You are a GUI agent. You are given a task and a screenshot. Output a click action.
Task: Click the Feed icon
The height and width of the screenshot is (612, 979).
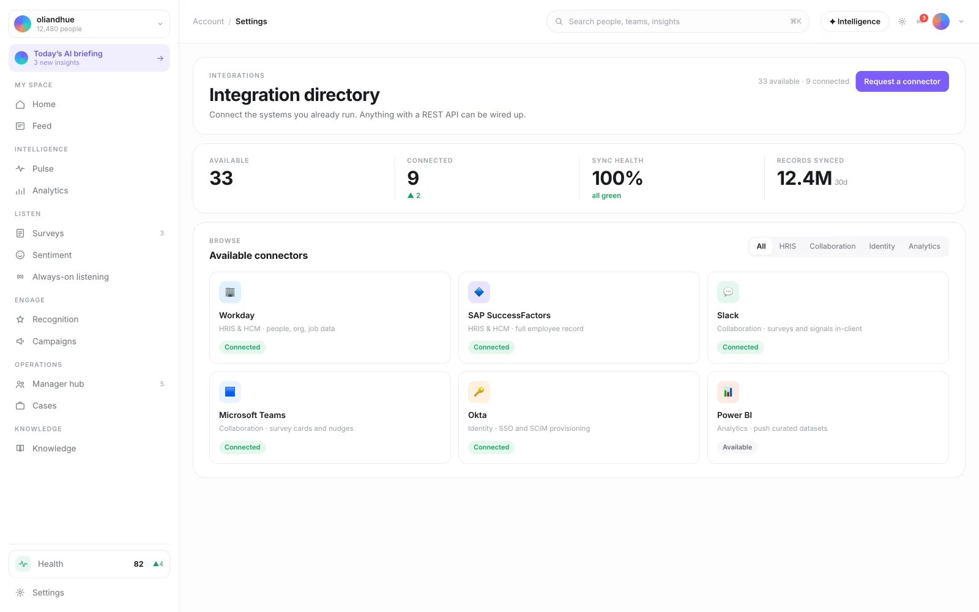(x=20, y=126)
